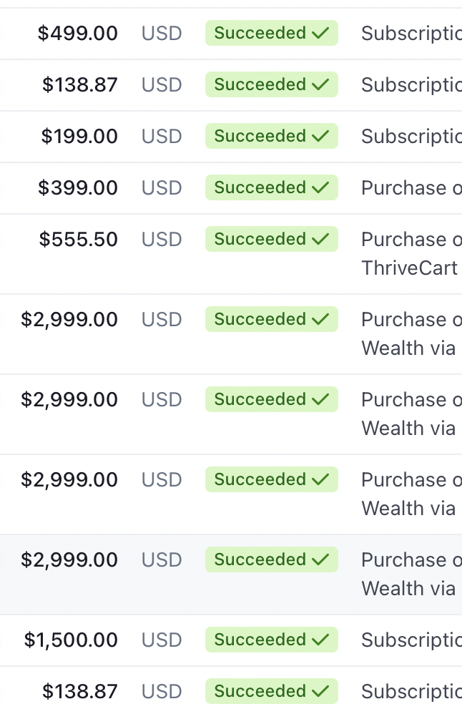Click the Succeeded status on the $555.50 row
462x714 pixels.
272,239
